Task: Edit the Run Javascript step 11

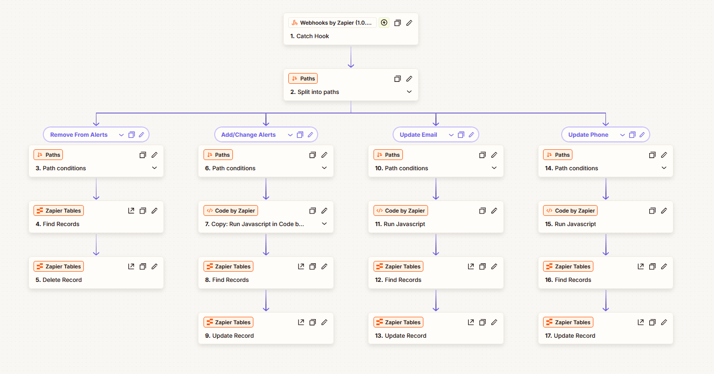Action: click(x=494, y=211)
